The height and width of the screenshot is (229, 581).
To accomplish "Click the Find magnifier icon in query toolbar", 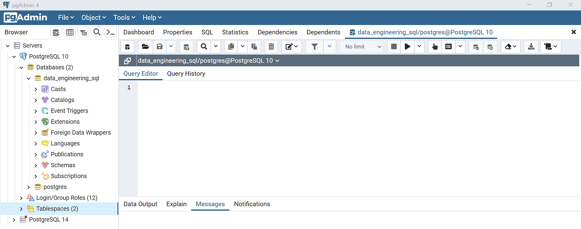I will (204, 47).
